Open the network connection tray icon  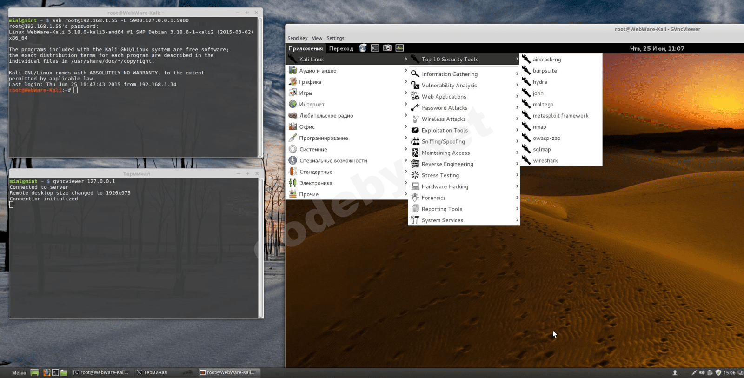[x=694, y=372]
